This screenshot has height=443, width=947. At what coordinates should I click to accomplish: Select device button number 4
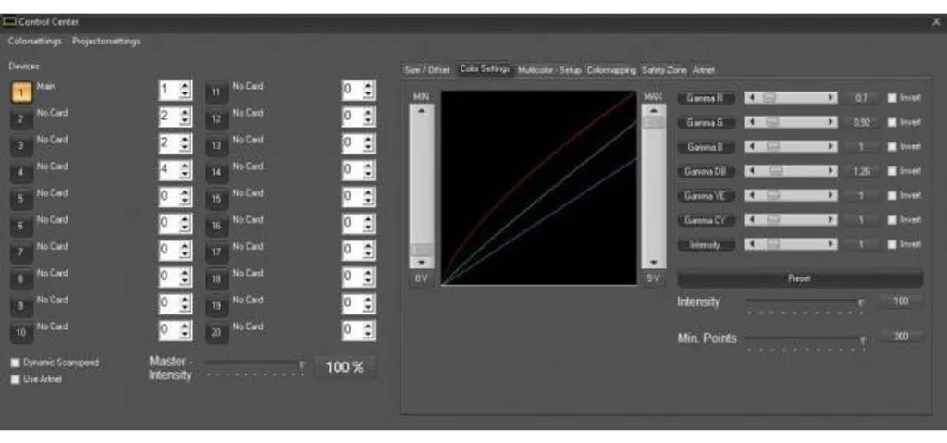point(22,172)
